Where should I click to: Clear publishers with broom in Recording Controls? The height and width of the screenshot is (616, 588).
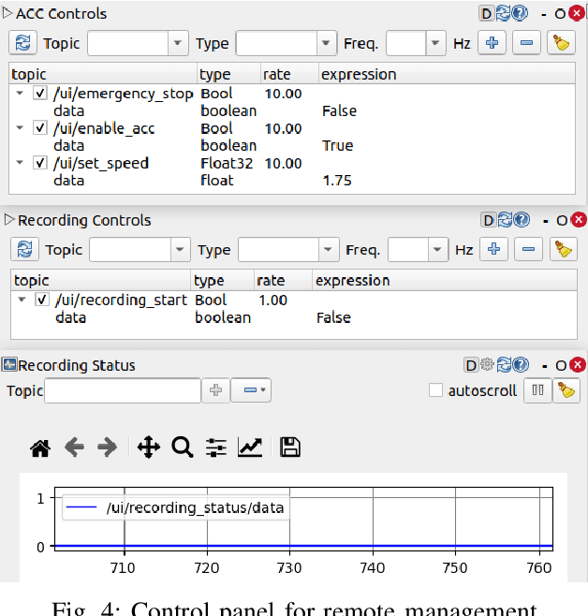564,249
